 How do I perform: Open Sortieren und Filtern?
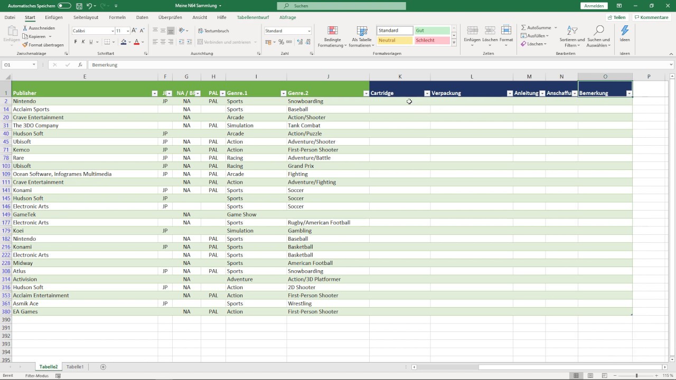pyautogui.click(x=572, y=36)
